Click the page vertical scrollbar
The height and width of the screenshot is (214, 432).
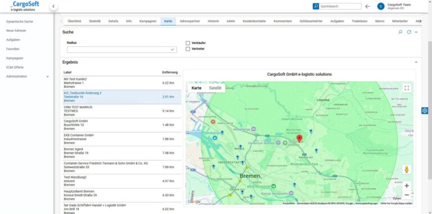tap(430, 110)
